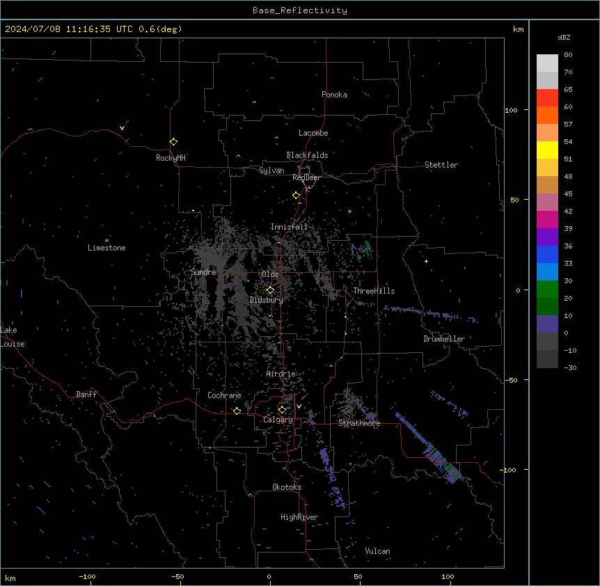Viewport: 600px width, 586px height.
Task: Click the HighRiver town label
Action: (x=299, y=517)
